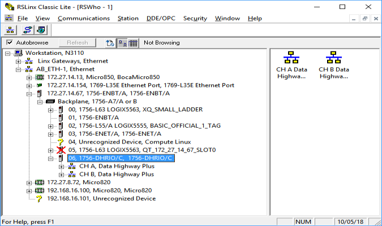Open the View menu
382x226 pixels.
(x=42, y=19)
